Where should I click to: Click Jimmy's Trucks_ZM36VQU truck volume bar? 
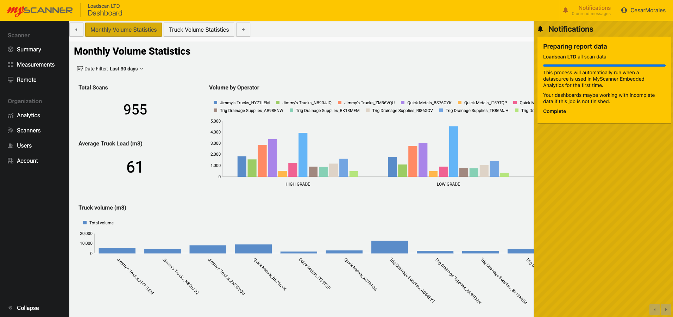(x=208, y=249)
